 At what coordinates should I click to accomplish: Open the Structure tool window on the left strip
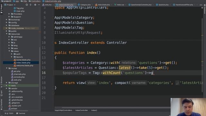point(1,82)
